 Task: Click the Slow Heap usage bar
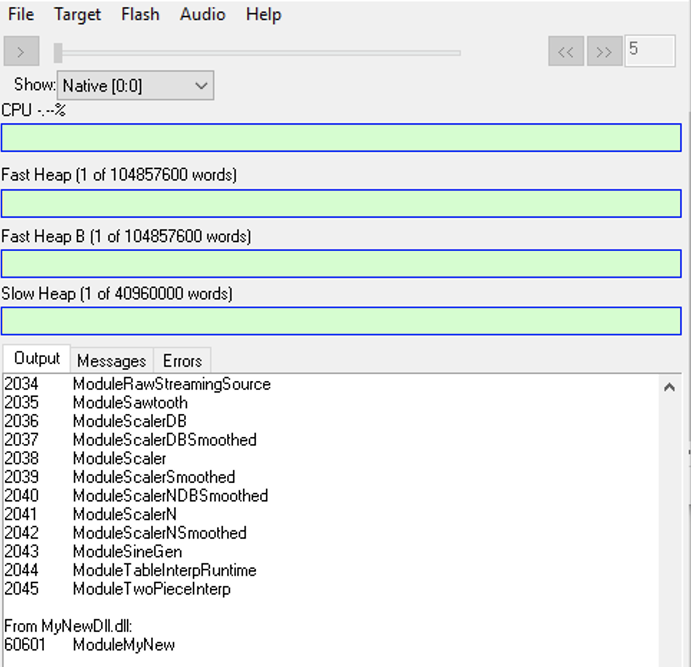tap(341, 321)
